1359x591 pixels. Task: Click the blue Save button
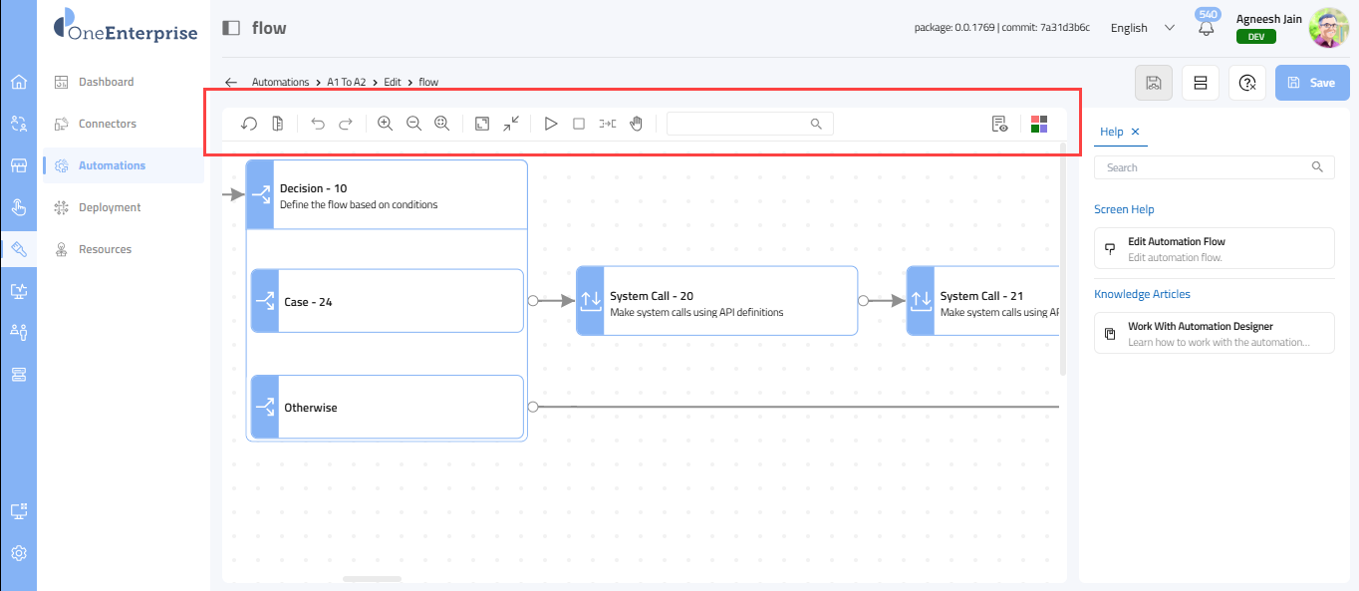pyautogui.click(x=1311, y=83)
